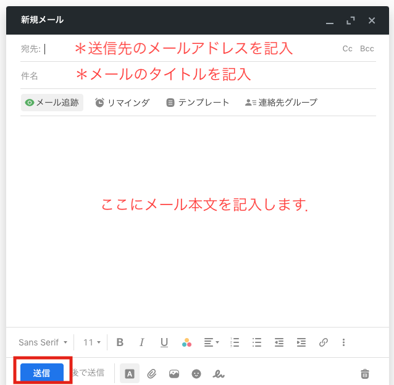Screen dimensions: 394x385
Task: Open the emoji picker
Action: tap(196, 373)
